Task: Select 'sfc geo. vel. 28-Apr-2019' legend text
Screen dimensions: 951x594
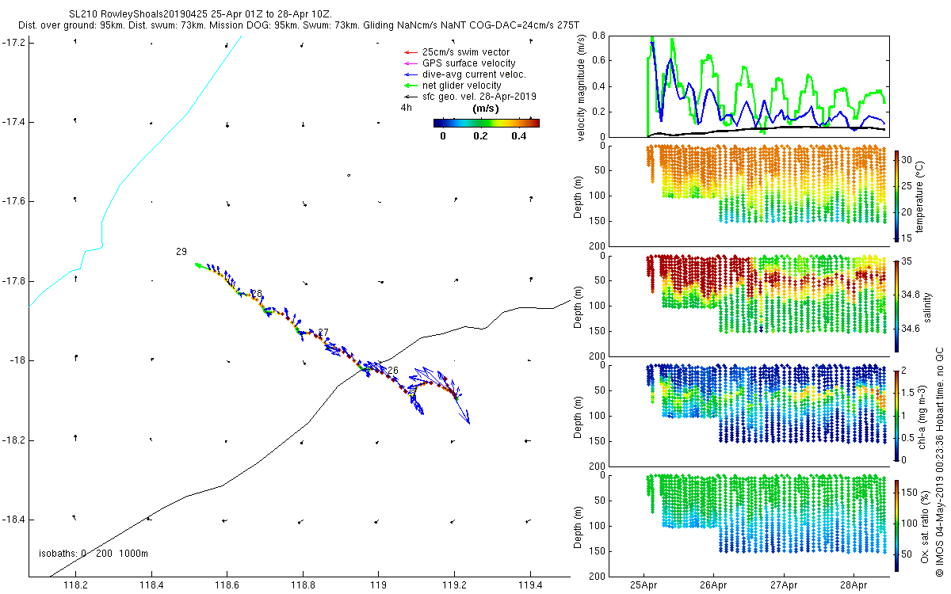Action: coord(480,97)
